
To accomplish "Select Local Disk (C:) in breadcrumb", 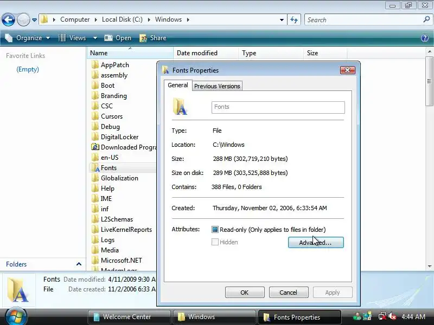I will click(122, 19).
